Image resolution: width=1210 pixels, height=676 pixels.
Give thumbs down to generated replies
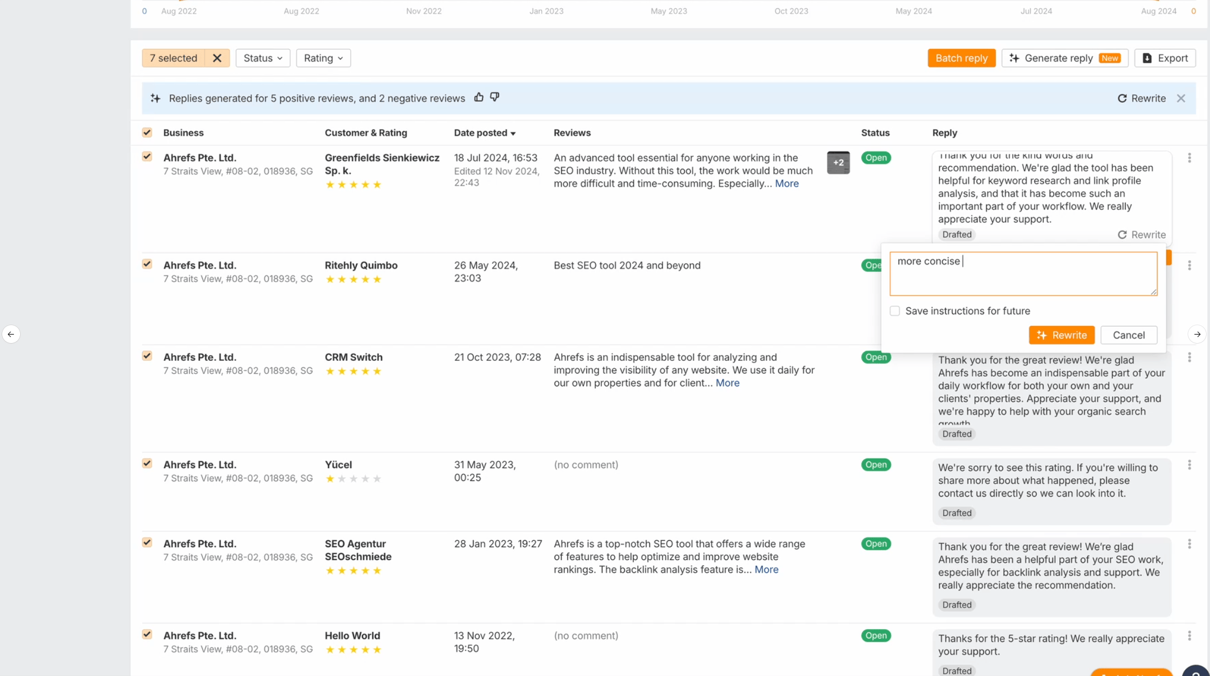pos(495,97)
